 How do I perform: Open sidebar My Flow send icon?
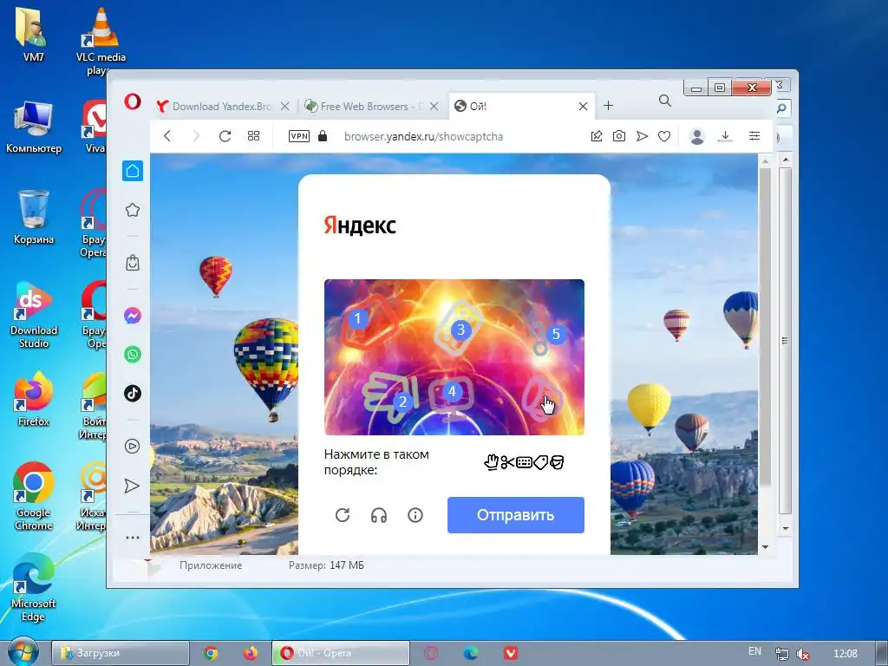tap(132, 486)
